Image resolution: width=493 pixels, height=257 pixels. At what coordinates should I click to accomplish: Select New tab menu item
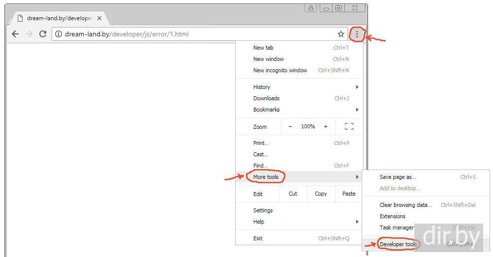coord(299,48)
